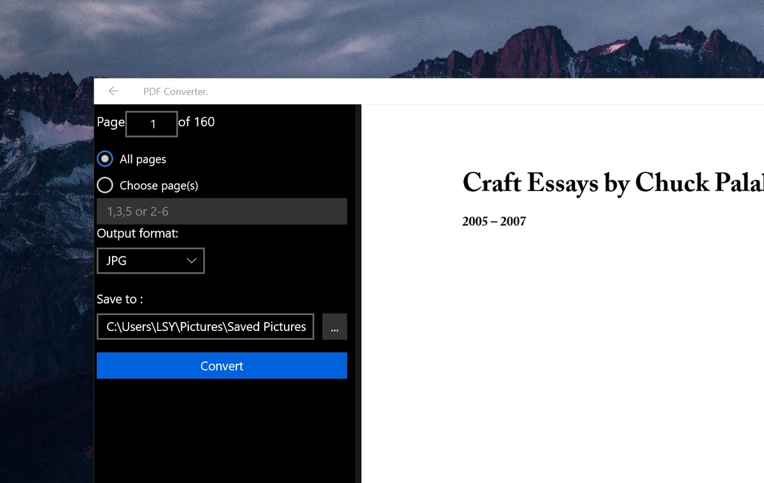Image resolution: width=764 pixels, height=483 pixels.
Task: Open the JPG output format dropdown
Action: (151, 261)
